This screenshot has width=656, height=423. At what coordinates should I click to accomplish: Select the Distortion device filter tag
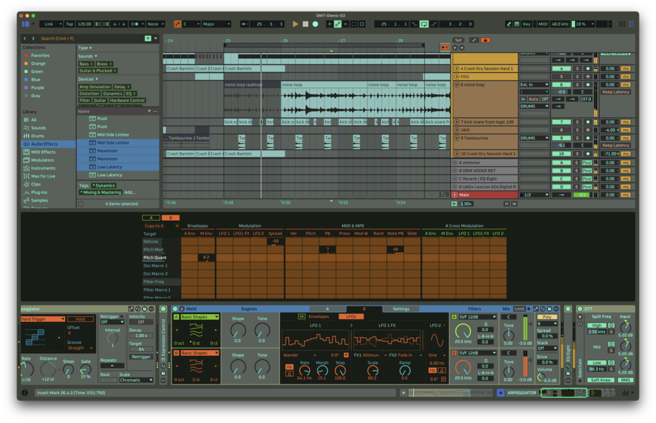point(89,94)
